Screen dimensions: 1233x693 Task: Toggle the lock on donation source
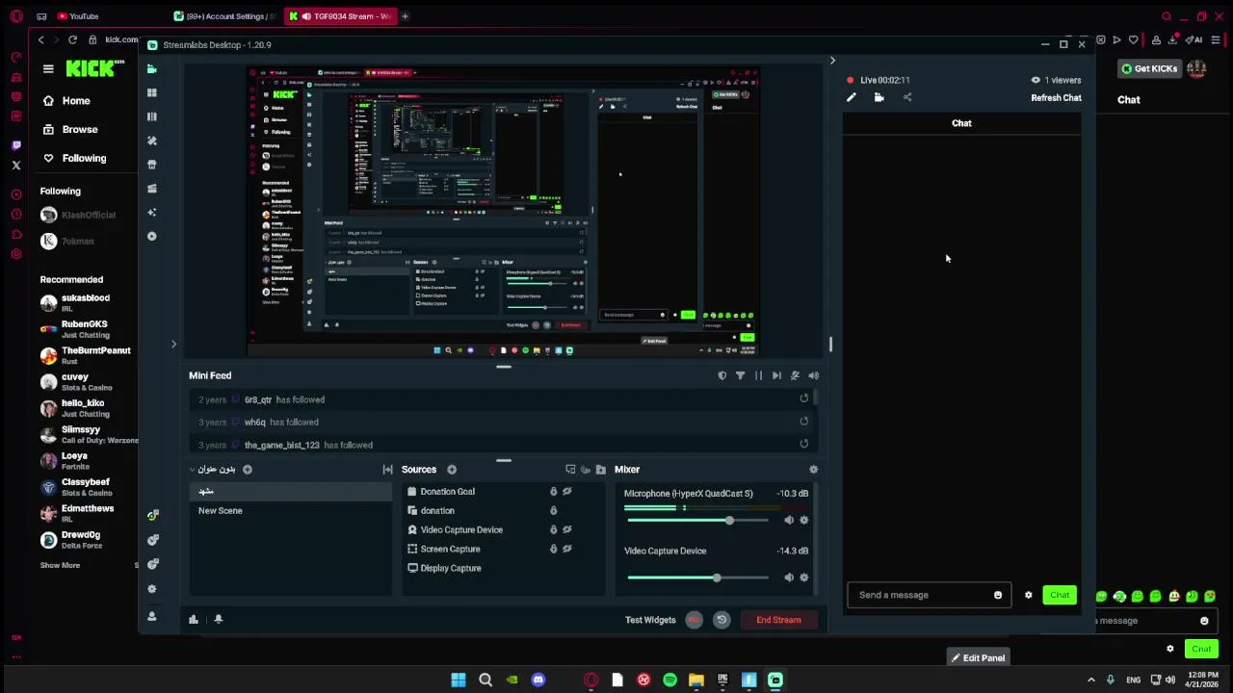pyautogui.click(x=553, y=510)
